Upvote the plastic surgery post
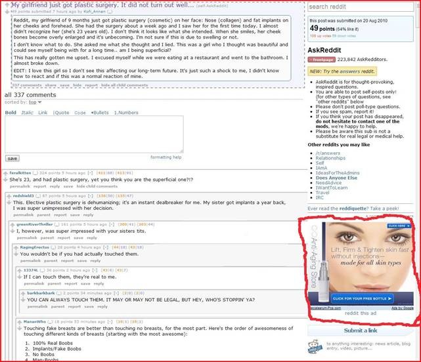The width and height of the screenshot is (421, 362). (x=6, y=4)
